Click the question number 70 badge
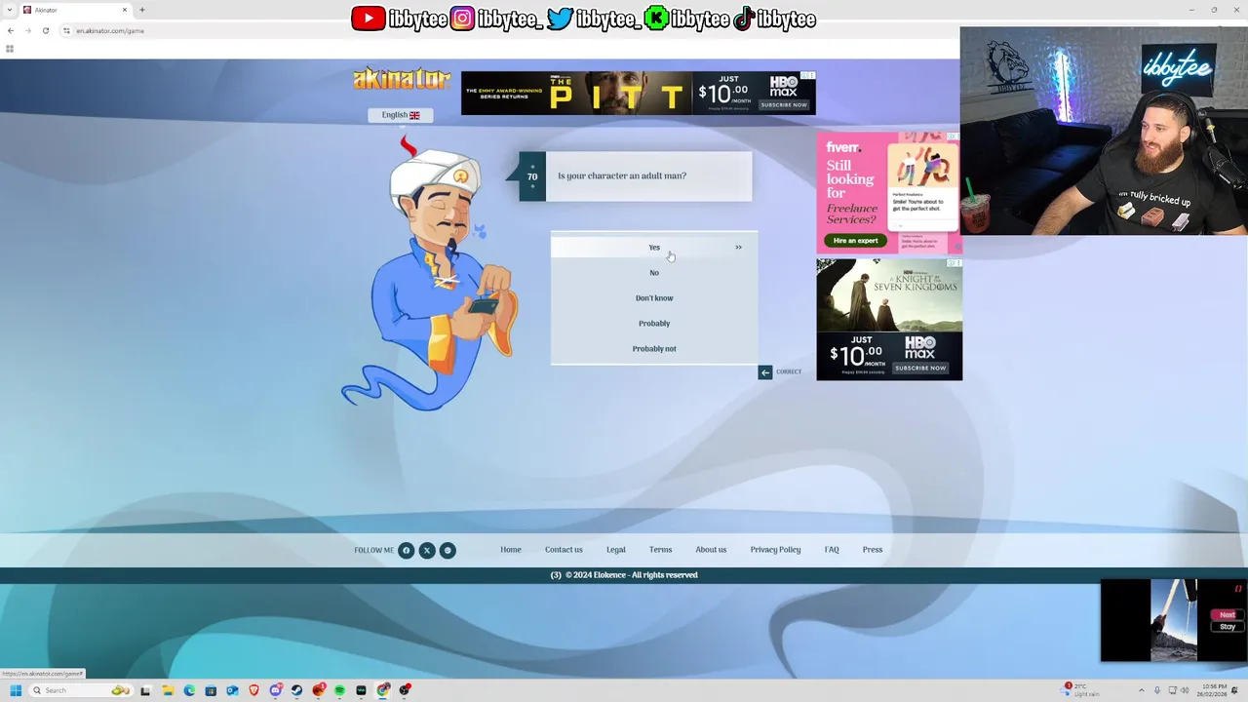Screen dimensions: 1248x702 click(532, 176)
